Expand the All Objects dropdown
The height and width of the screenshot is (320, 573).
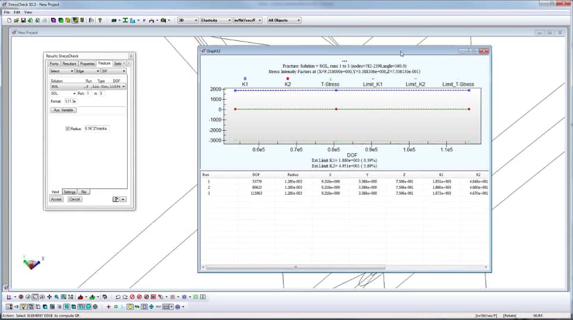(284, 20)
